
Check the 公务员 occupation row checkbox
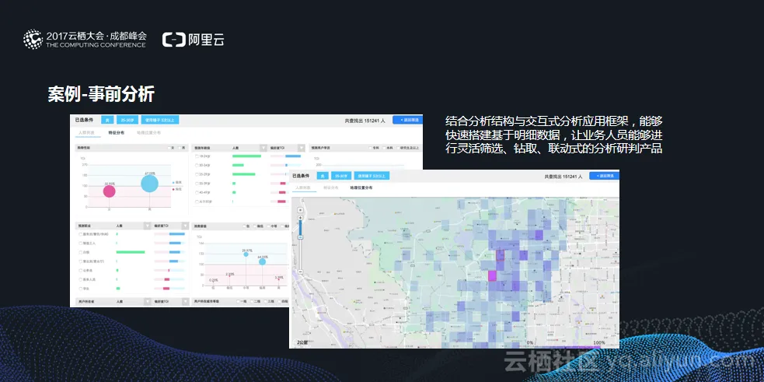80,270
